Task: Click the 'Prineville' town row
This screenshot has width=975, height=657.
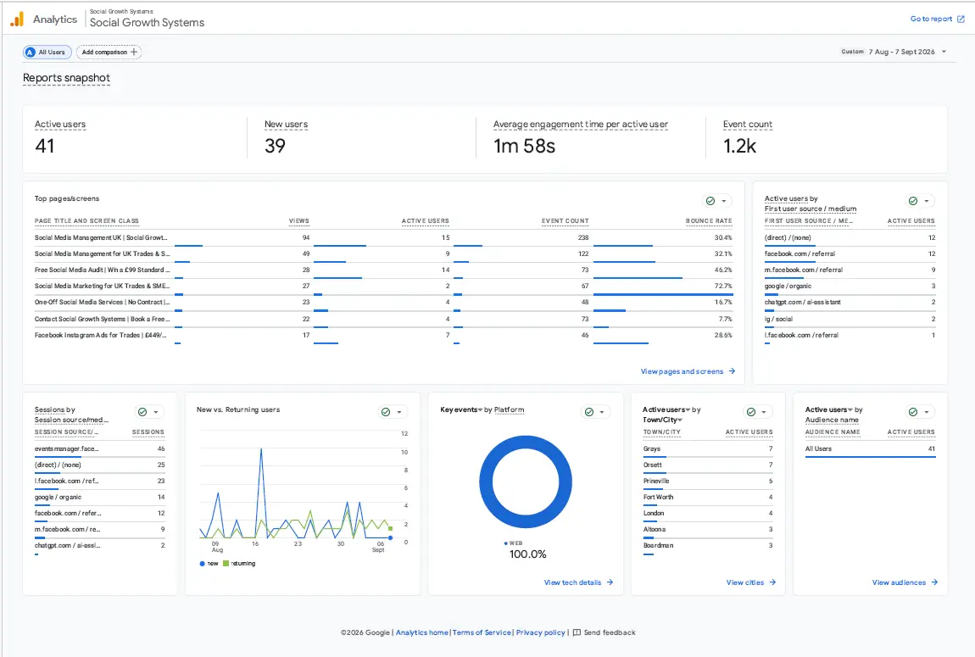Action: 708,482
